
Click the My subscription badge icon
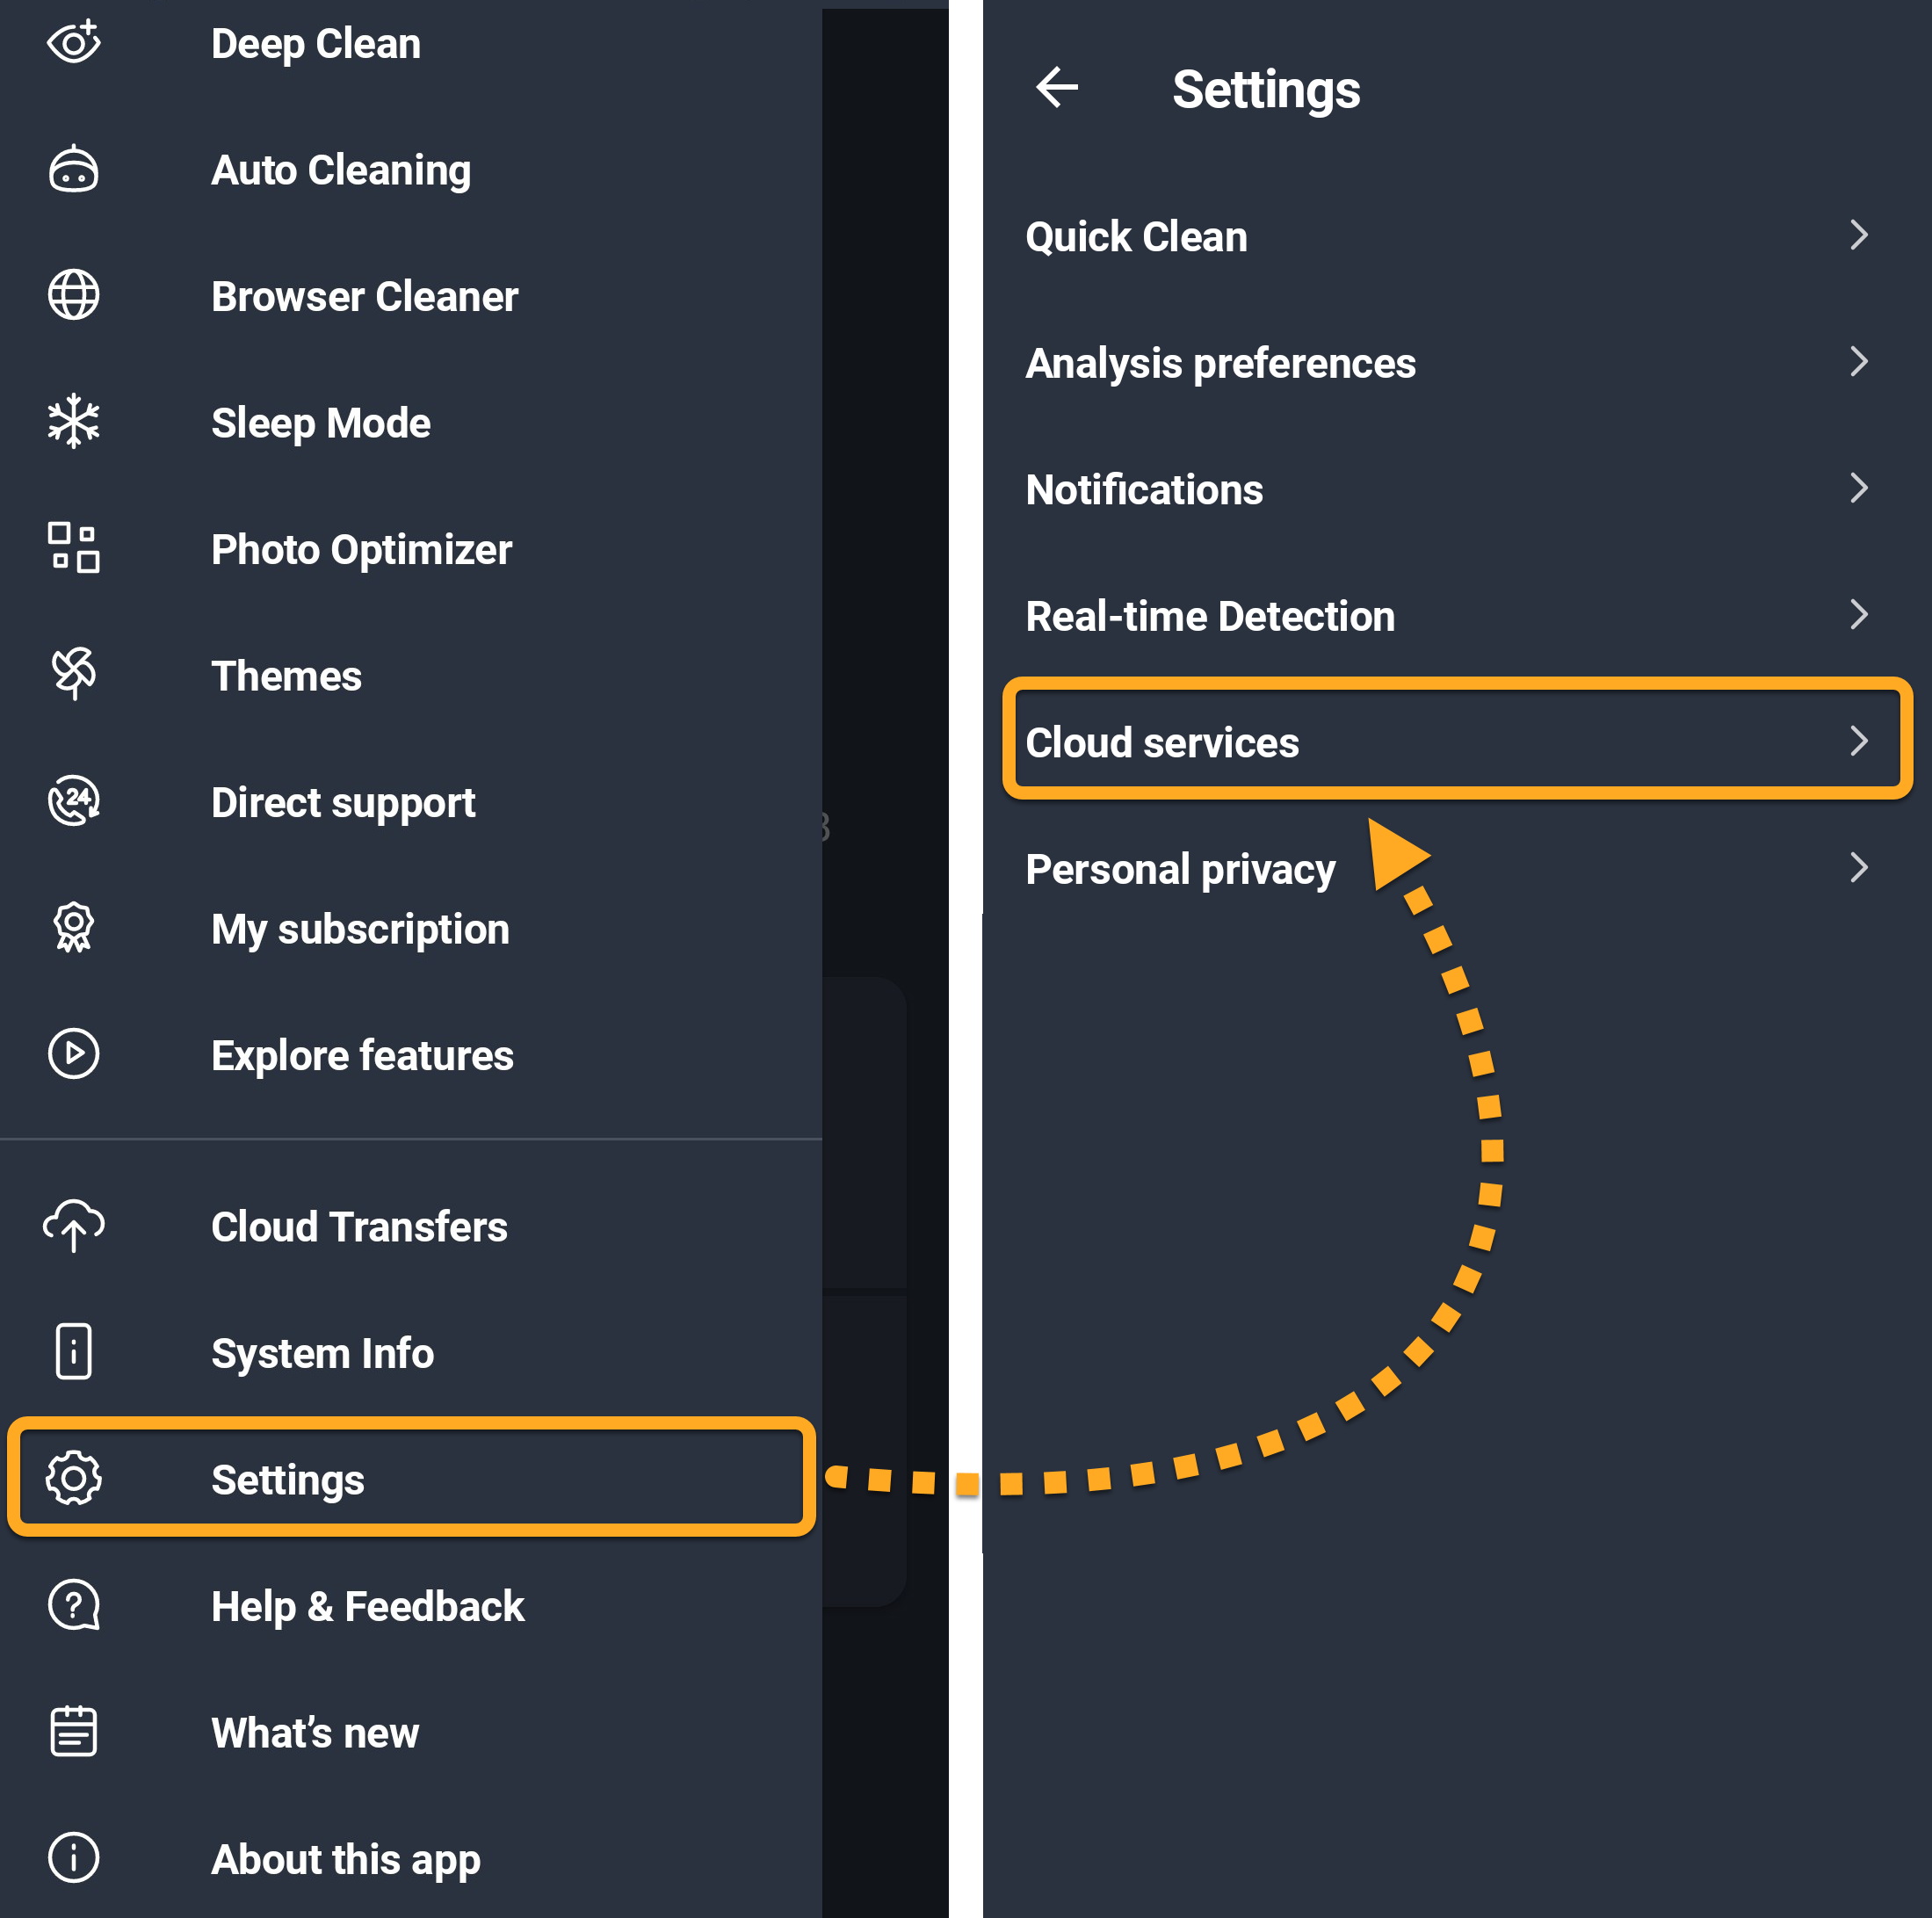(74, 928)
